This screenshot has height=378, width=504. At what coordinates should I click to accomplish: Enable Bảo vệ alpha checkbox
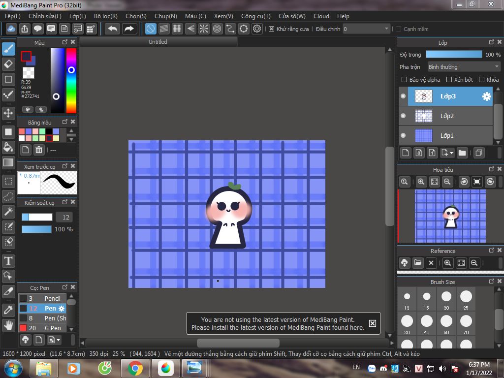[405, 80]
